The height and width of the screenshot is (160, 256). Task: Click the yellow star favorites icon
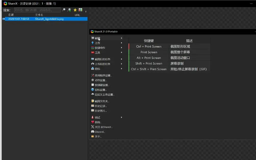[x=75, y=10]
